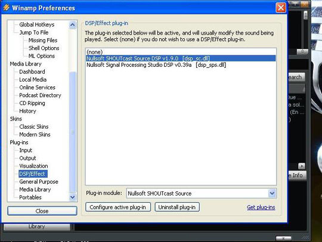Click Configure active plug-in button
The width and height of the screenshot is (322, 242).
[x=118, y=207]
